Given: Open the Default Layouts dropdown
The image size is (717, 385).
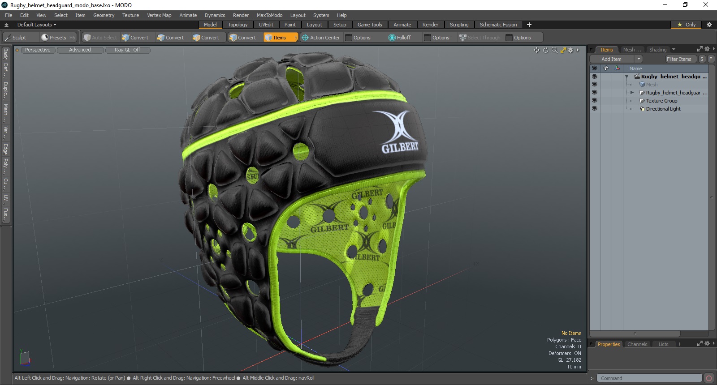Looking at the screenshot, I should point(37,25).
